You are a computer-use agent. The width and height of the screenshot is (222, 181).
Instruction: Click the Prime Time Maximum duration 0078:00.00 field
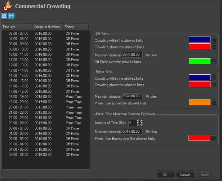132,96
